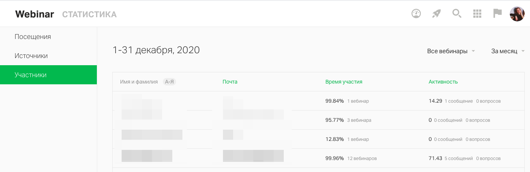This screenshot has height=172, width=530.
Task: Expand the За месяц period dropdown
Action: pyautogui.click(x=507, y=51)
